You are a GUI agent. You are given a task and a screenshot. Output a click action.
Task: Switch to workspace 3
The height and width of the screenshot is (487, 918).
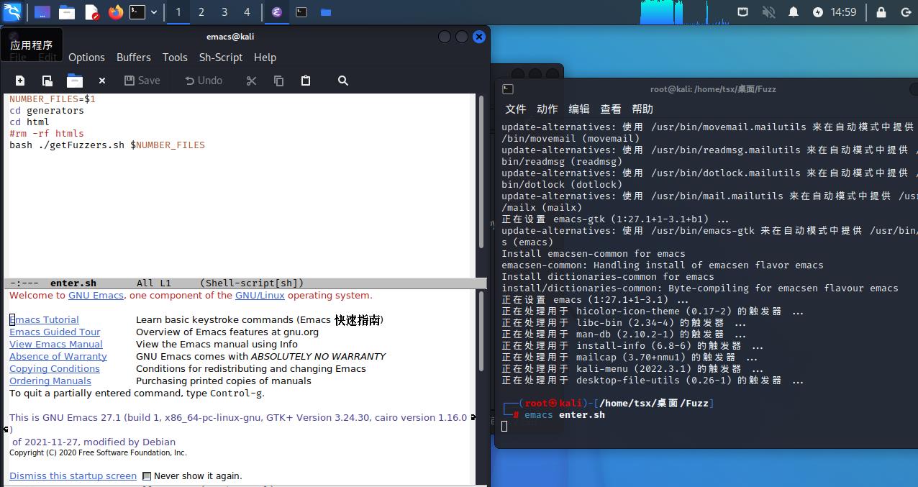point(224,12)
